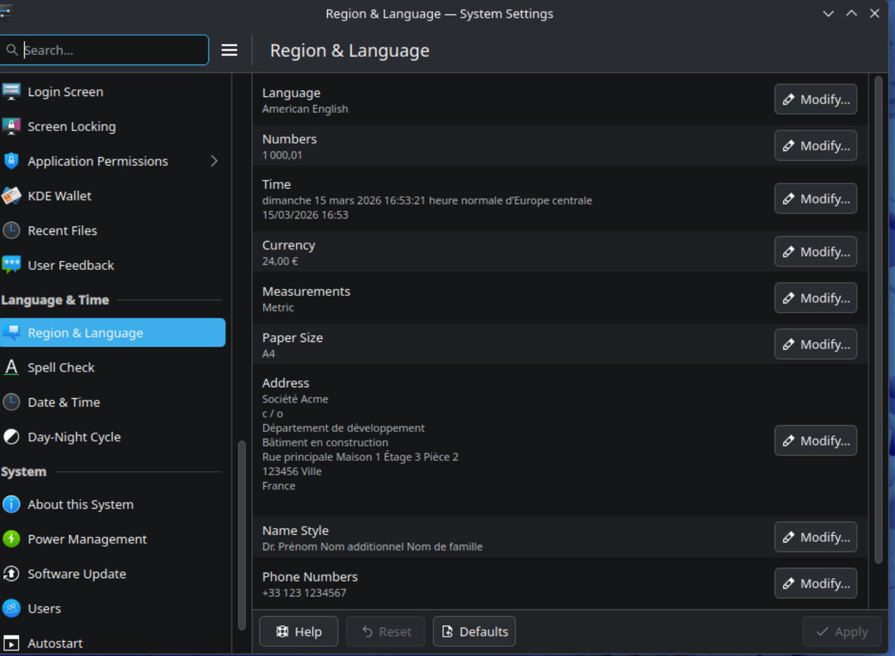Click the About this System info icon
The width and height of the screenshot is (895, 656).
point(11,504)
